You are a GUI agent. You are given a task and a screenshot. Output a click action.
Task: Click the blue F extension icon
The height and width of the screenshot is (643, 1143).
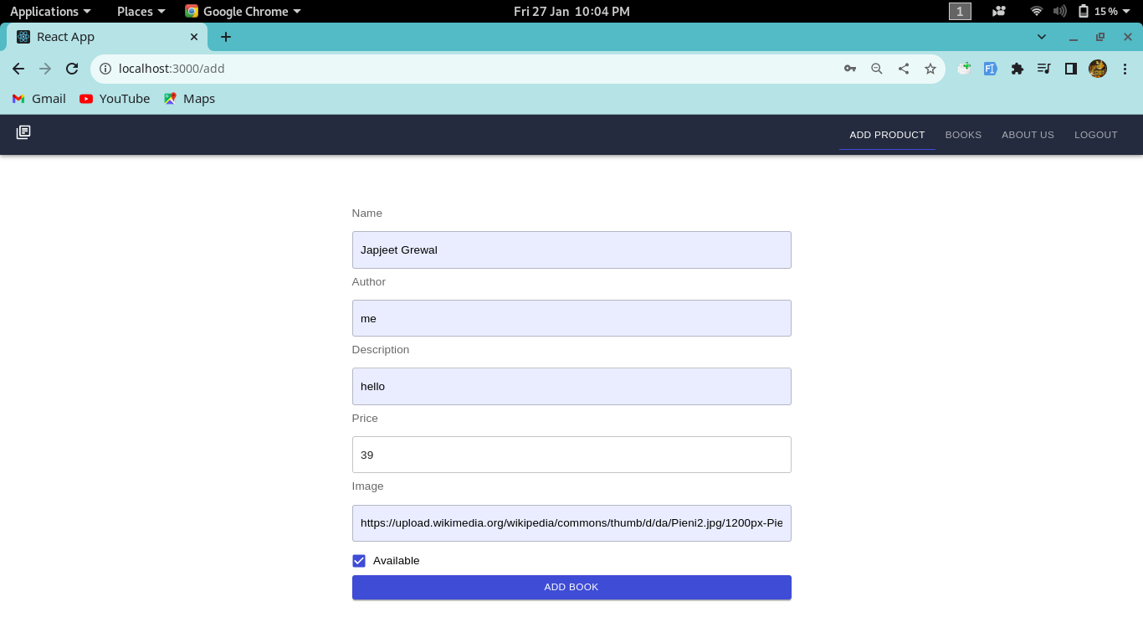pyautogui.click(x=991, y=69)
